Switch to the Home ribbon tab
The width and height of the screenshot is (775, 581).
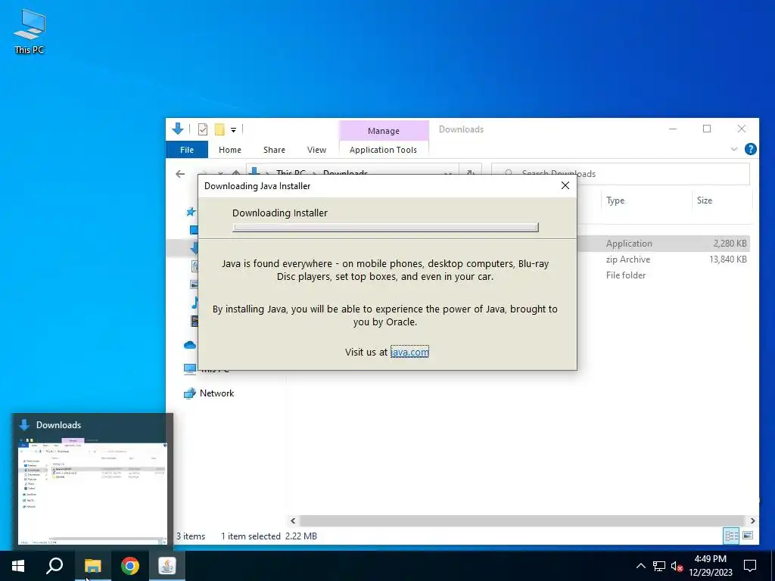click(x=230, y=150)
